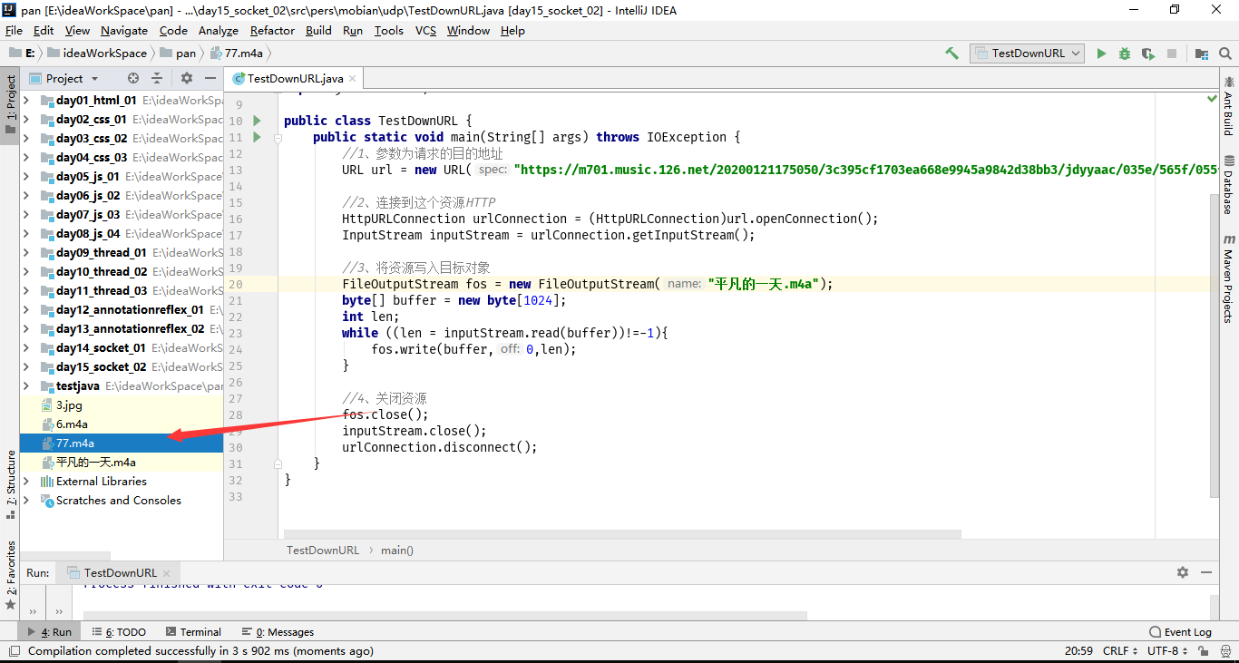
Task: Click gutter run arrow beside main method
Action: [x=257, y=137]
